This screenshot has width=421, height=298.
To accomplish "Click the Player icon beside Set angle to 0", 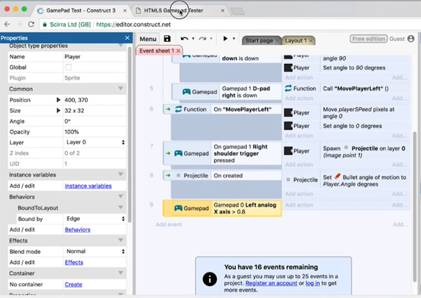I will point(288,126).
